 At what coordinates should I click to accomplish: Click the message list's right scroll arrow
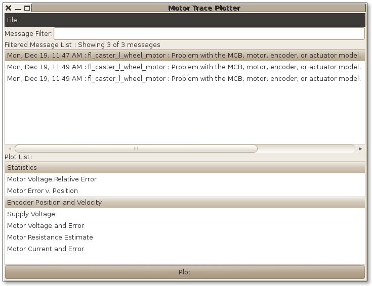pos(360,149)
